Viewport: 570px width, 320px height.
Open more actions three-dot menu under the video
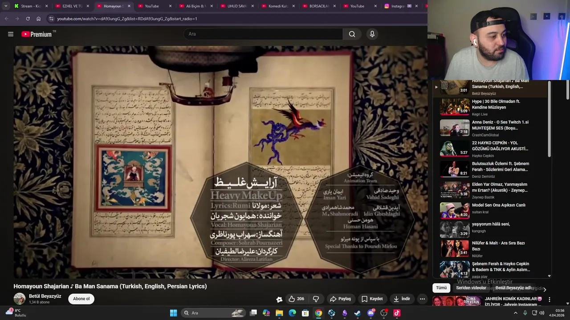422,299
